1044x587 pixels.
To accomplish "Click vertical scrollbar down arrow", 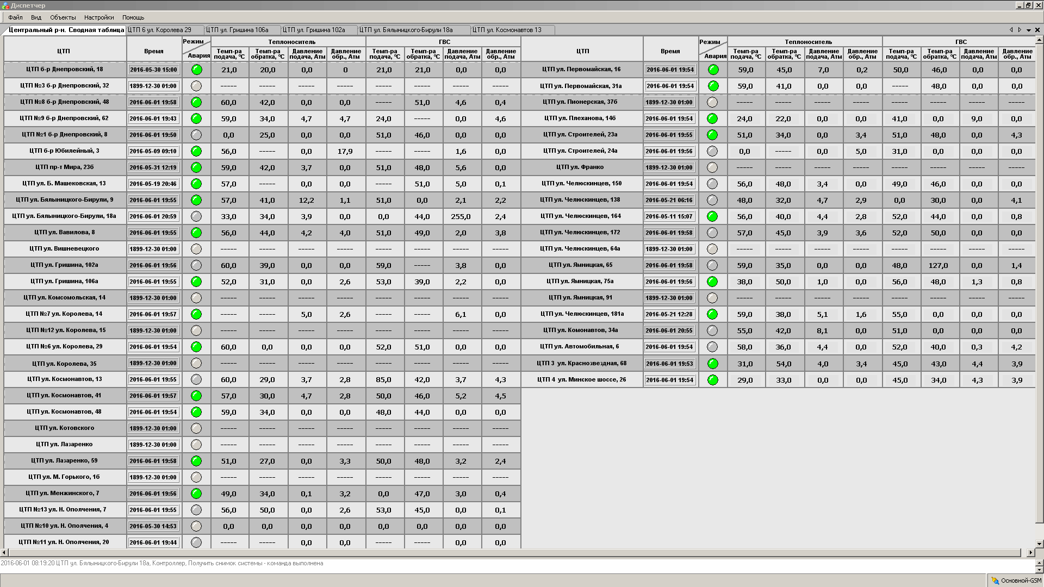I will 1039,544.
